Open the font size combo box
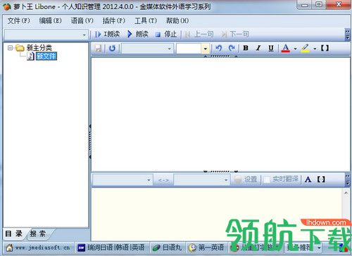This screenshot has height=256, width=352. 193,49
